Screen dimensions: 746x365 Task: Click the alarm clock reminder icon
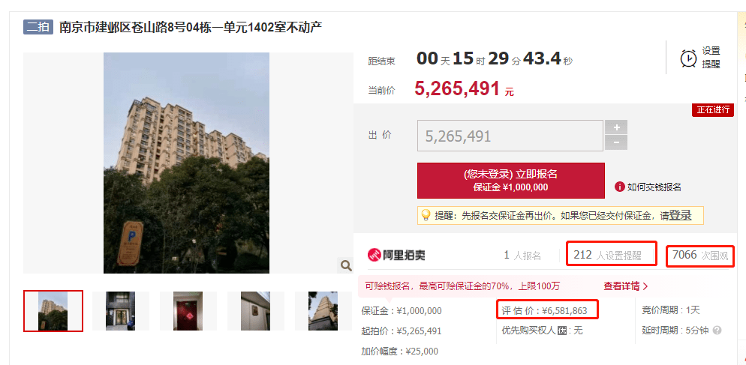(689, 58)
